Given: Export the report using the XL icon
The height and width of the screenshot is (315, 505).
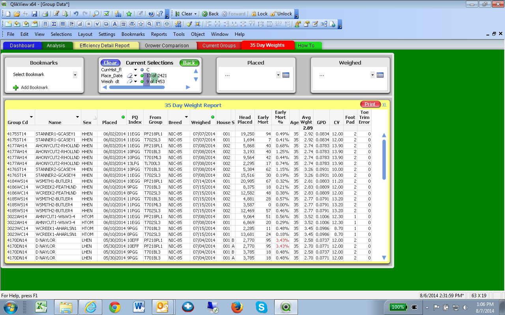Looking at the screenshot, I should click(384, 105).
